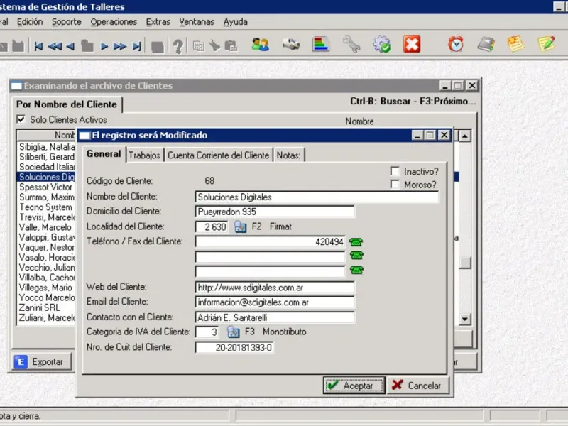Viewport: 568px width, 426px height.
Task: Open the notepad with pencil icon
Action: point(546,44)
